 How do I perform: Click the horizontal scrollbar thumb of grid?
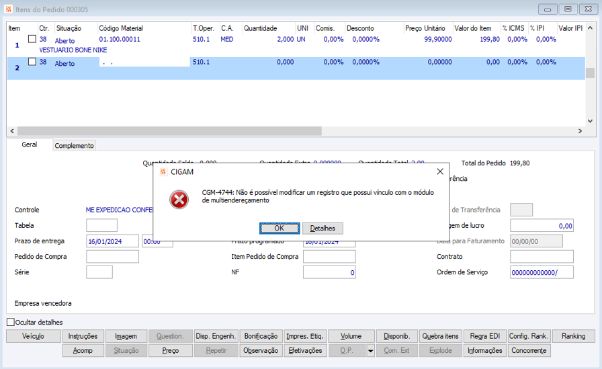pos(169,131)
